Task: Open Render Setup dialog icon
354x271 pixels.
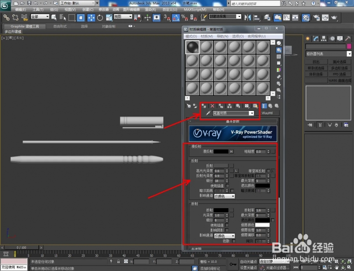Action: click(316, 18)
